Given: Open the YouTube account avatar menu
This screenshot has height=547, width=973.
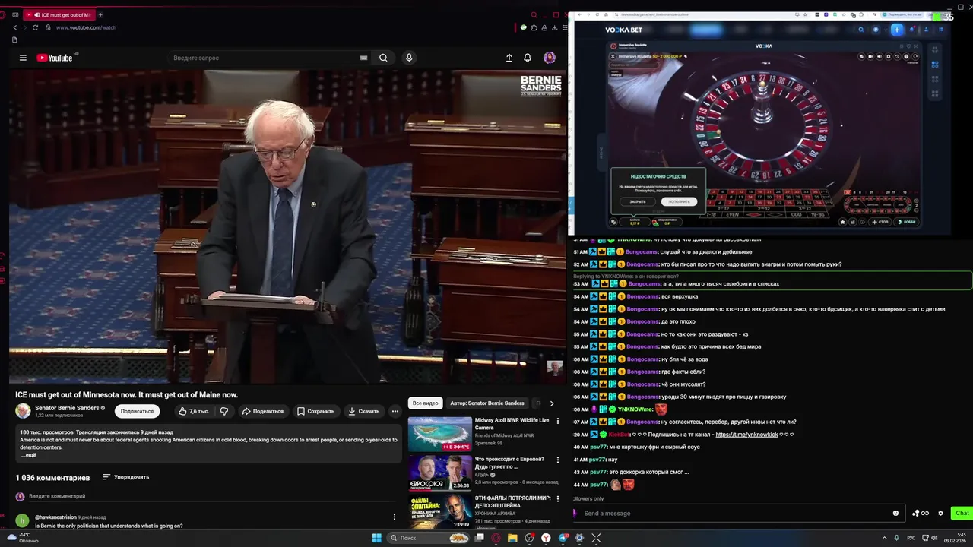Looking at the screenshot, I should [550, 58].
